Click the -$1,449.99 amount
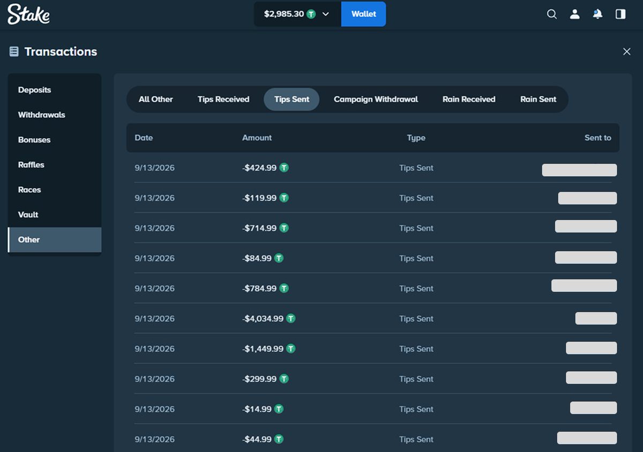This screenshot has height=452, width=643. point(263,349)
